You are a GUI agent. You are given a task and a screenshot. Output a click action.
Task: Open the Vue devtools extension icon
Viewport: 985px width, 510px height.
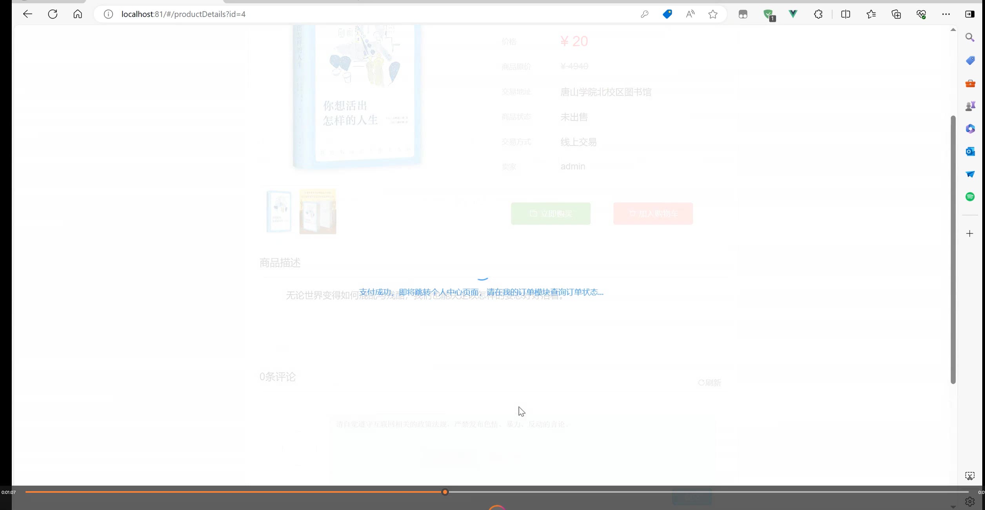793,14
